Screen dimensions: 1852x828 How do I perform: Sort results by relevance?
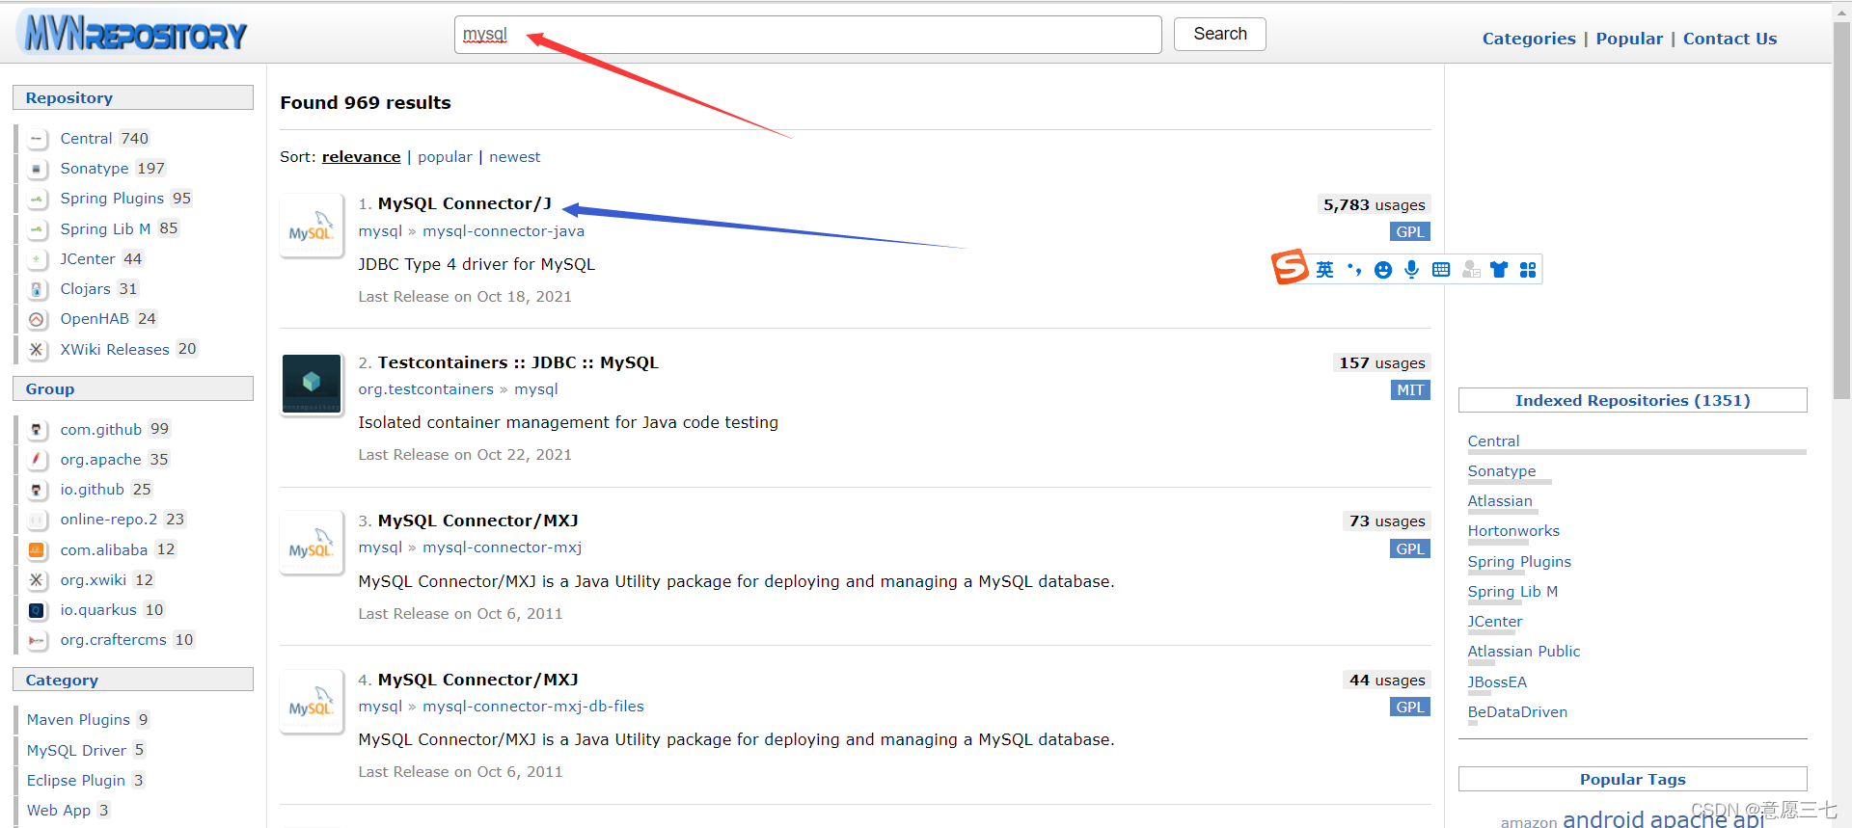[x=361, y=157]
